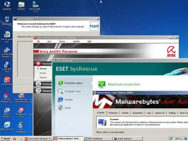This screenshot has width=188, height=141.
Task: Select Reports in Avira sidebar
Action: point(43,77)
